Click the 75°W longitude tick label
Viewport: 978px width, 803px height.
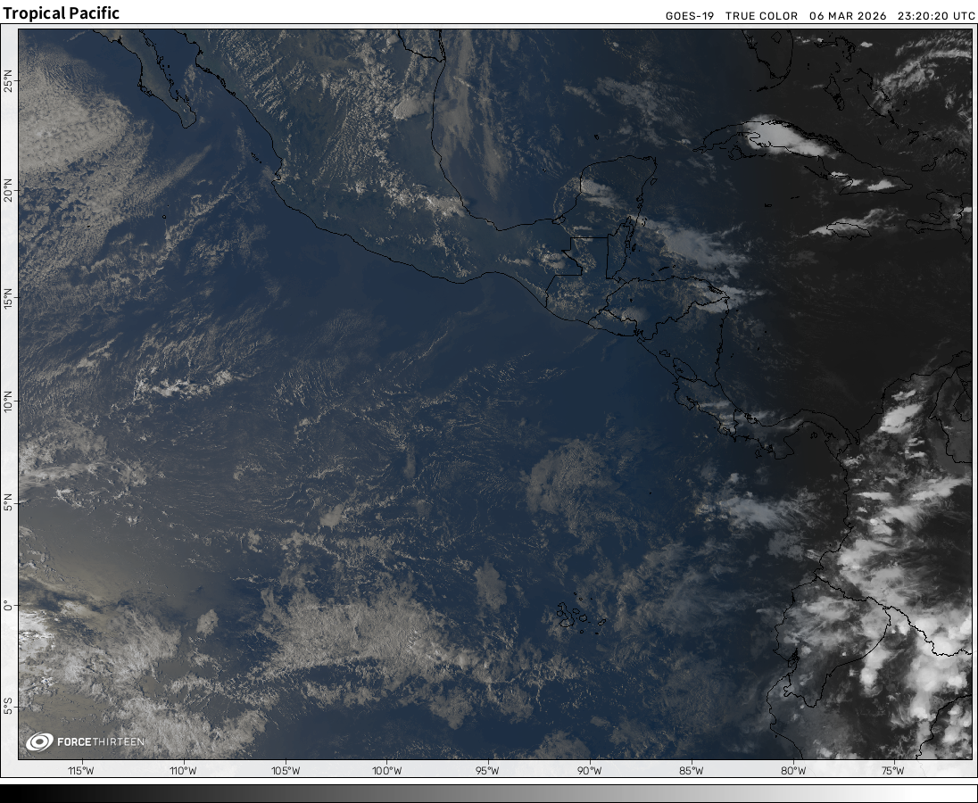tap(893, 771)
